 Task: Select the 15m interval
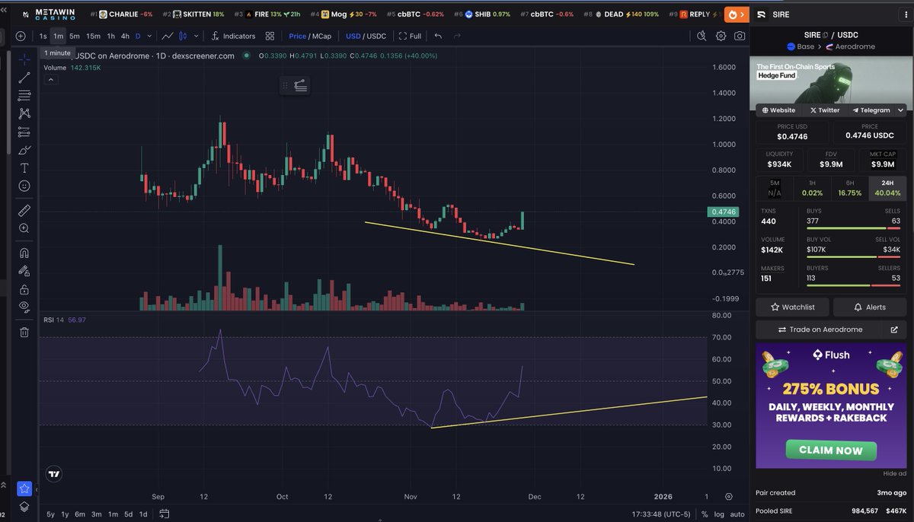click(x=93, y=36)
